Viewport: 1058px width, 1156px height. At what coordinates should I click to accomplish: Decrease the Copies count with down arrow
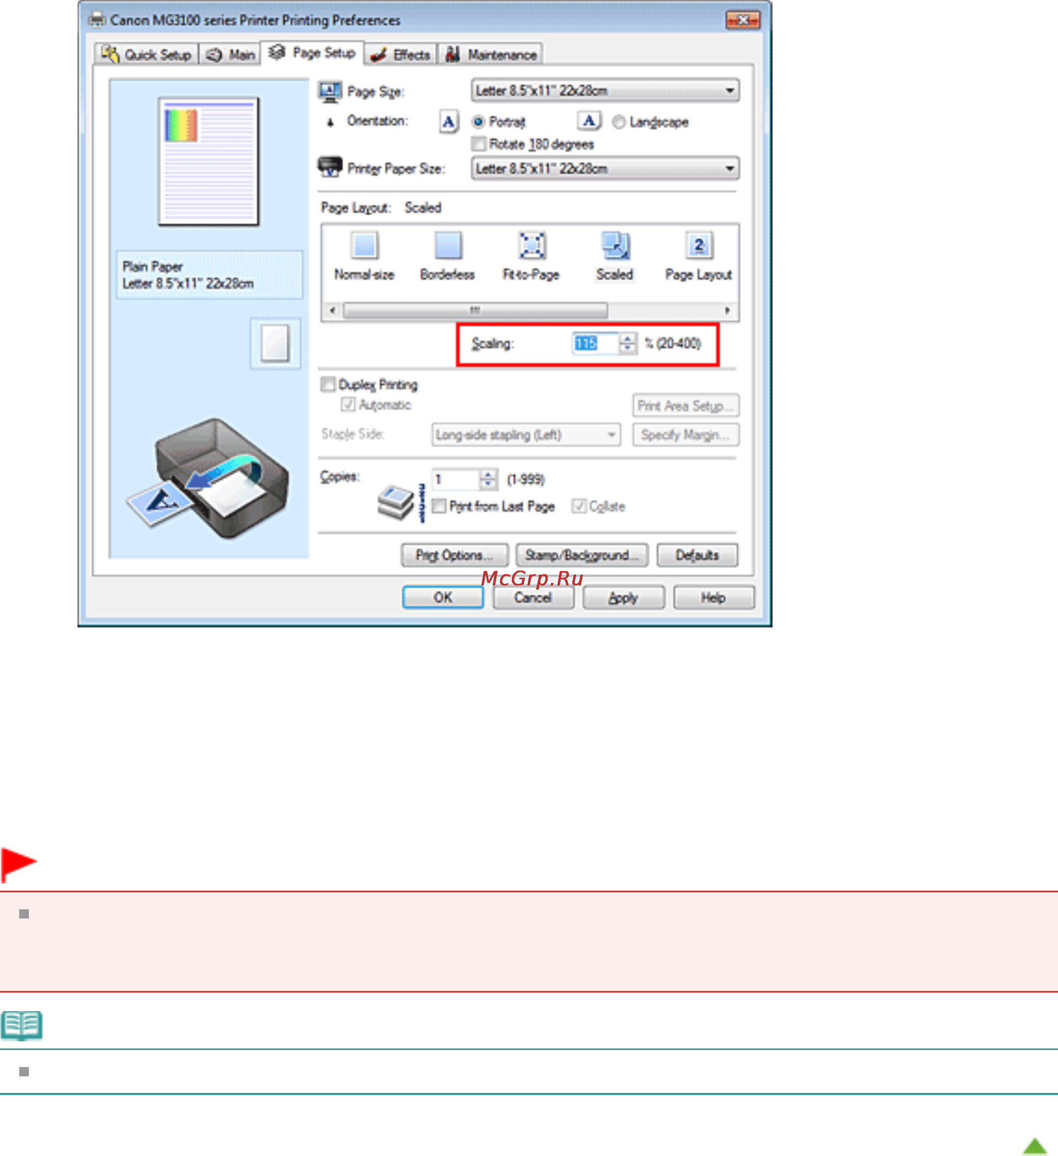click(488, 485)
